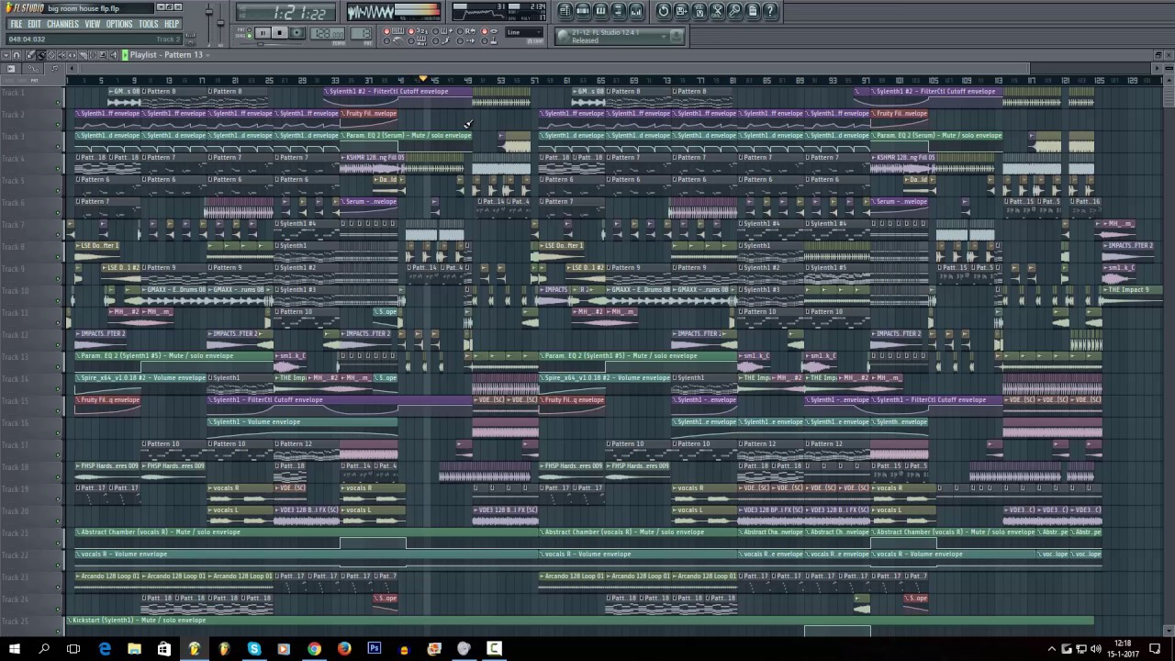
Task: Open the Line snap dropdown
Action: pos(524,32)
